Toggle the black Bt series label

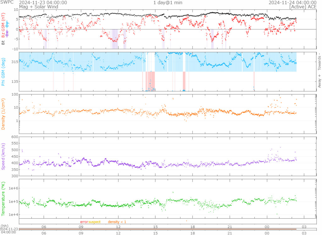click(x=3, y=43)
